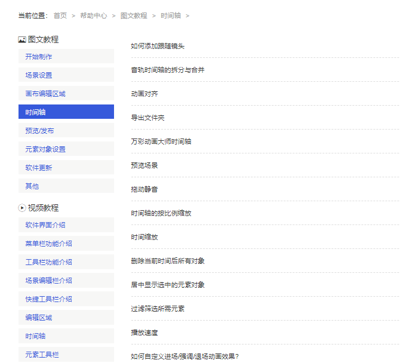The width and height of the screenshot is (400, 363).
Task: Open 场景编辑栏介绍 video tutorial
Action: click(66, 281)
